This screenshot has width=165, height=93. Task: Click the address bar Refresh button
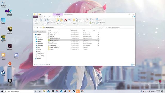coord(102,27)
